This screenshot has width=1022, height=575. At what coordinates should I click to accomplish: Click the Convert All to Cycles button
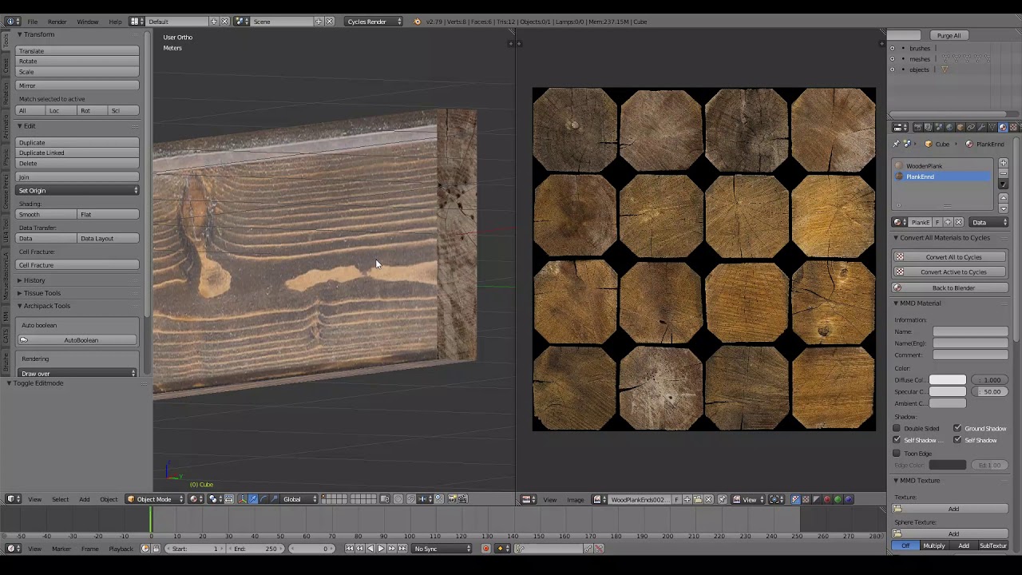(x=953, y=257)
